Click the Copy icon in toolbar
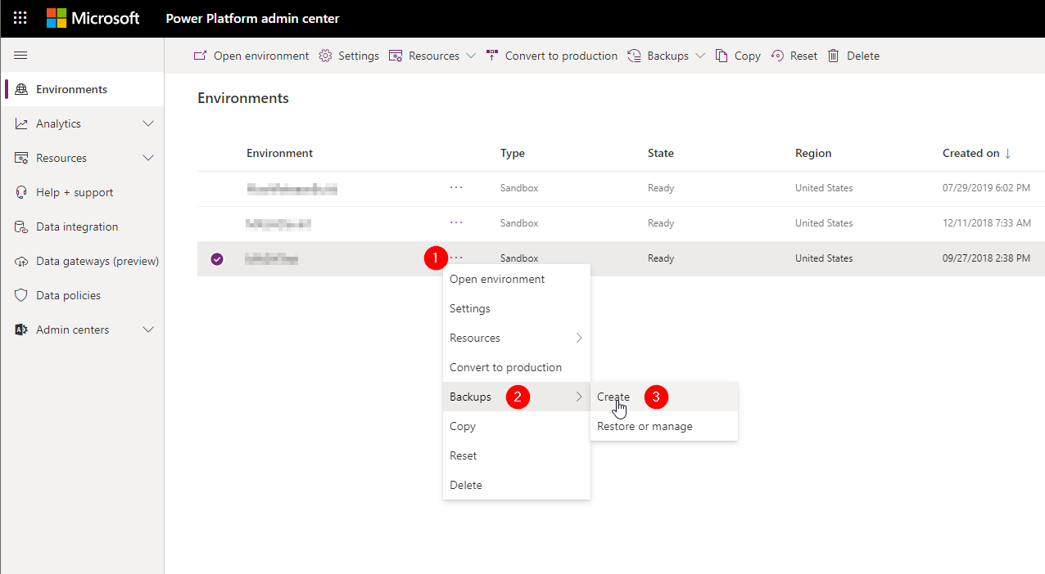The width and height of the screenshot is (1045, 574). [722, 56]
